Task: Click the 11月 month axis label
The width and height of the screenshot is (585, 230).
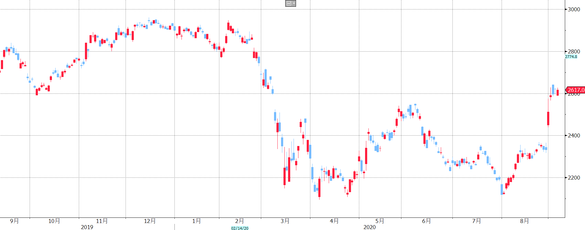Action: (x=102, y=221)
